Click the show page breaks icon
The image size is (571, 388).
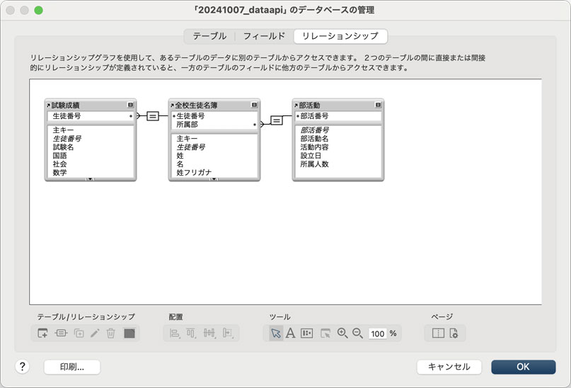coord(438,333)
